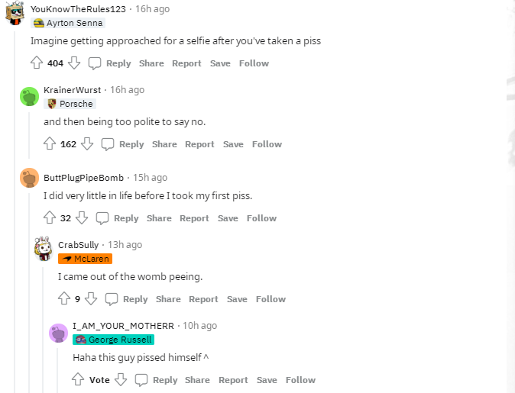515x393 pixels.
Task: Open the I_AM_YOUR_MOTHERR username link
Action: (123, 326)
